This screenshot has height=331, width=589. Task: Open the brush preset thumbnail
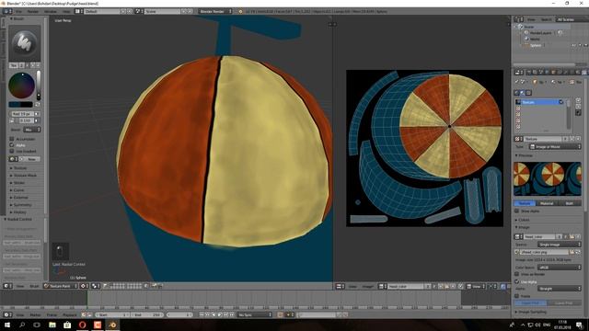coord(25,43)
